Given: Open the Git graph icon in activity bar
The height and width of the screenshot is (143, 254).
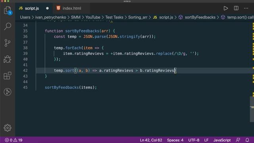Looking at the screenshot, I should [x=8, y=92].
